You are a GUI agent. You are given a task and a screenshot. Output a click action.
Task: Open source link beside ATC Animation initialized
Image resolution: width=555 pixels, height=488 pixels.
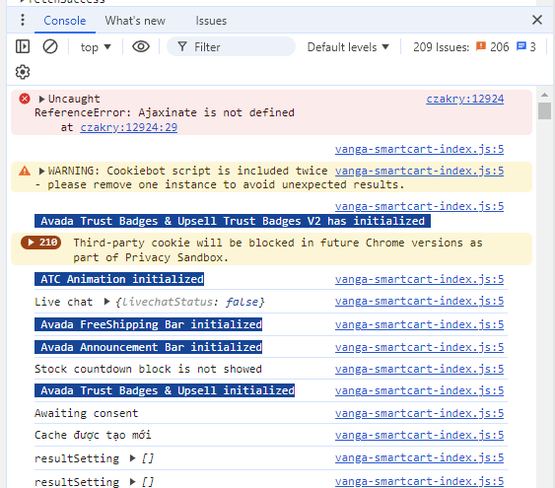[419, 279]
